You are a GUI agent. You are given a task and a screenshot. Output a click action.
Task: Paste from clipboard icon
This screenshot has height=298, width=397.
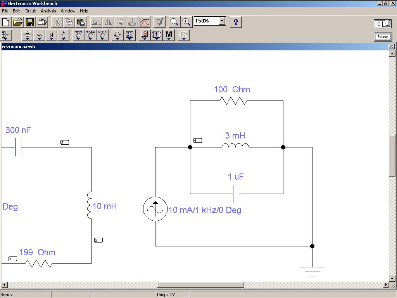click(81, 22)
